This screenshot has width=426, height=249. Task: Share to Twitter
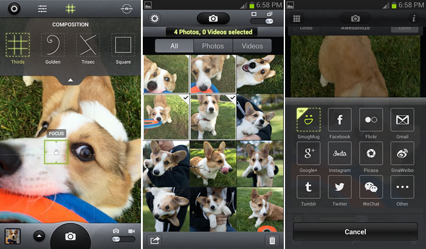point(340,190)
